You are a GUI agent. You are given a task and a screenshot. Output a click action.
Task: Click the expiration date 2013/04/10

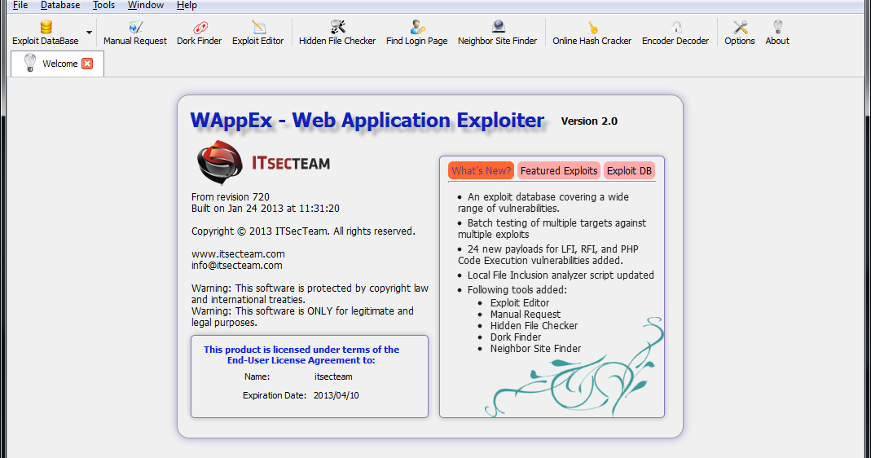coord(336,396)
